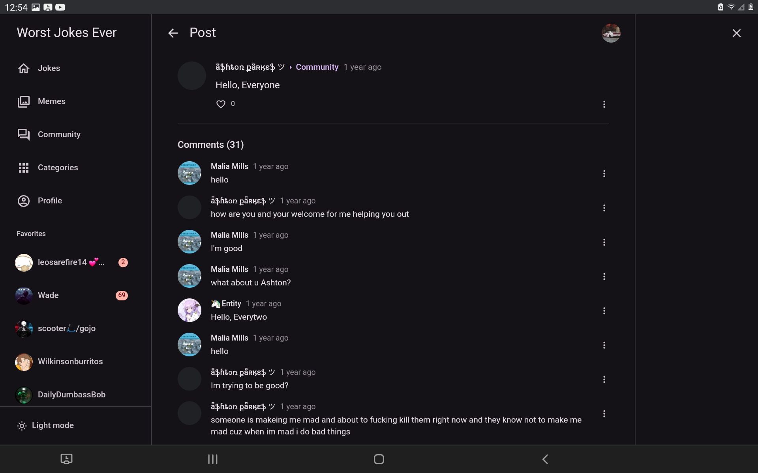
Task: Go back using the Post back arrow
Action: click(x=173, y=33)
